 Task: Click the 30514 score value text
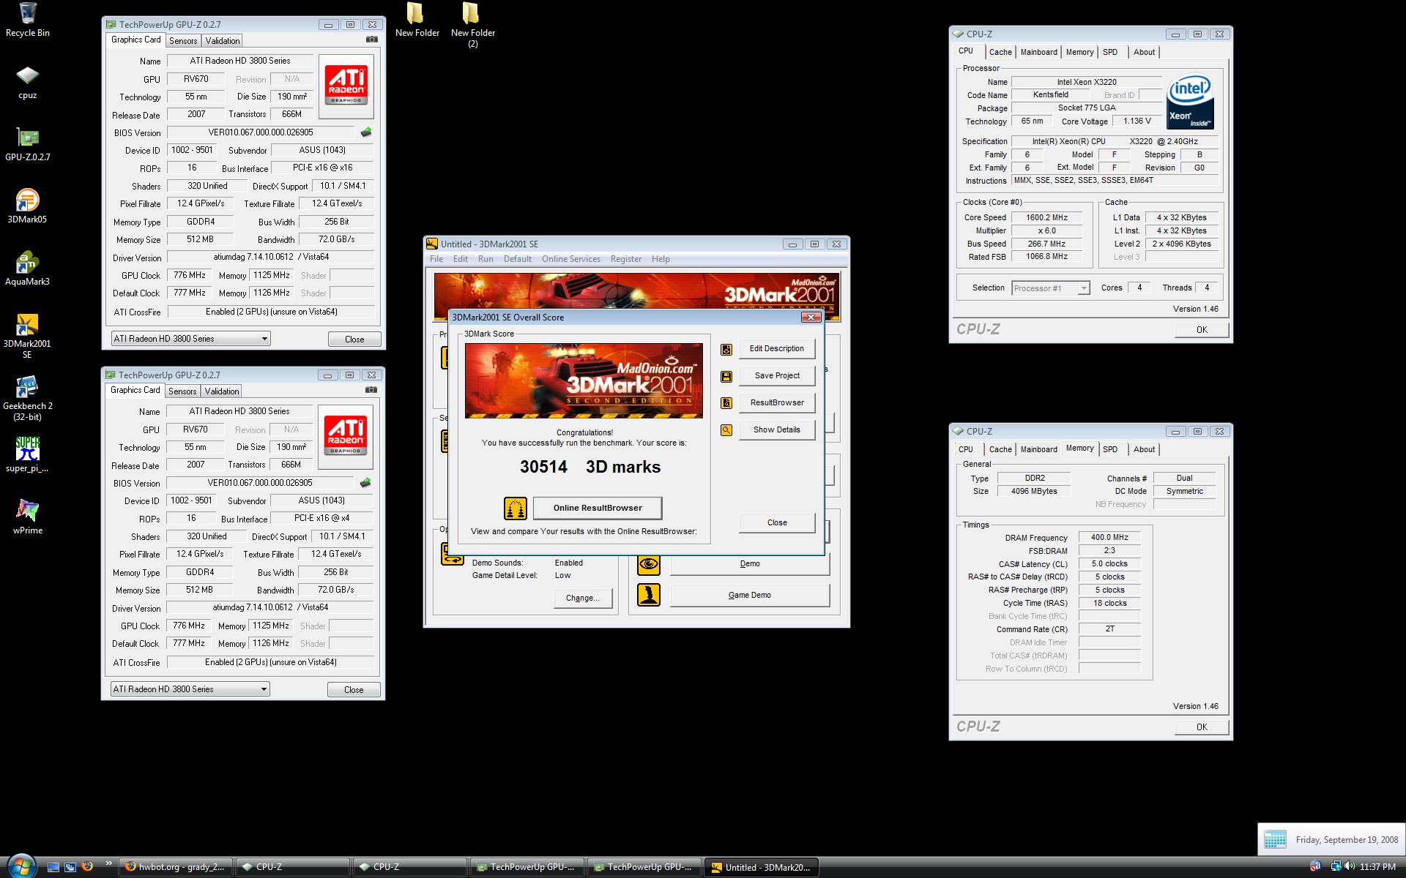(x=543, y=467)
